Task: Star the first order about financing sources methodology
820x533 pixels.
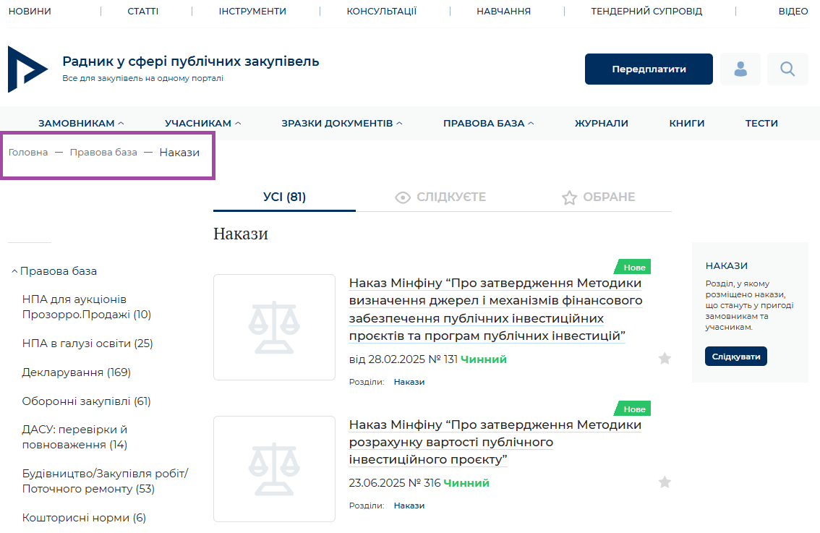Action: [665, 359]
